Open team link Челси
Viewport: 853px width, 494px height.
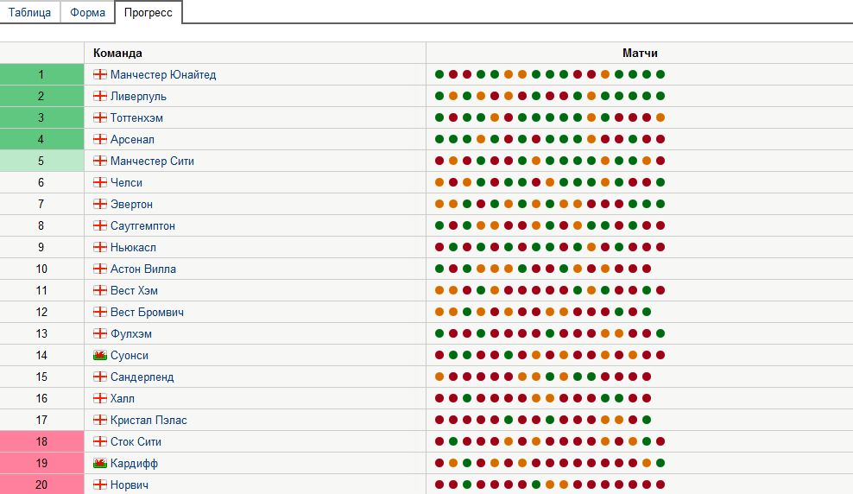point(126,183)
